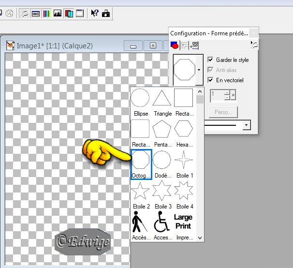
Task: Select the walking person with cane shape
Action: coord(141,226)
